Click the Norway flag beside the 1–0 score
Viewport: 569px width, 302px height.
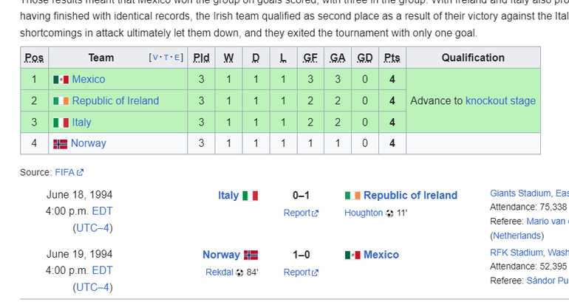point(251,255)
